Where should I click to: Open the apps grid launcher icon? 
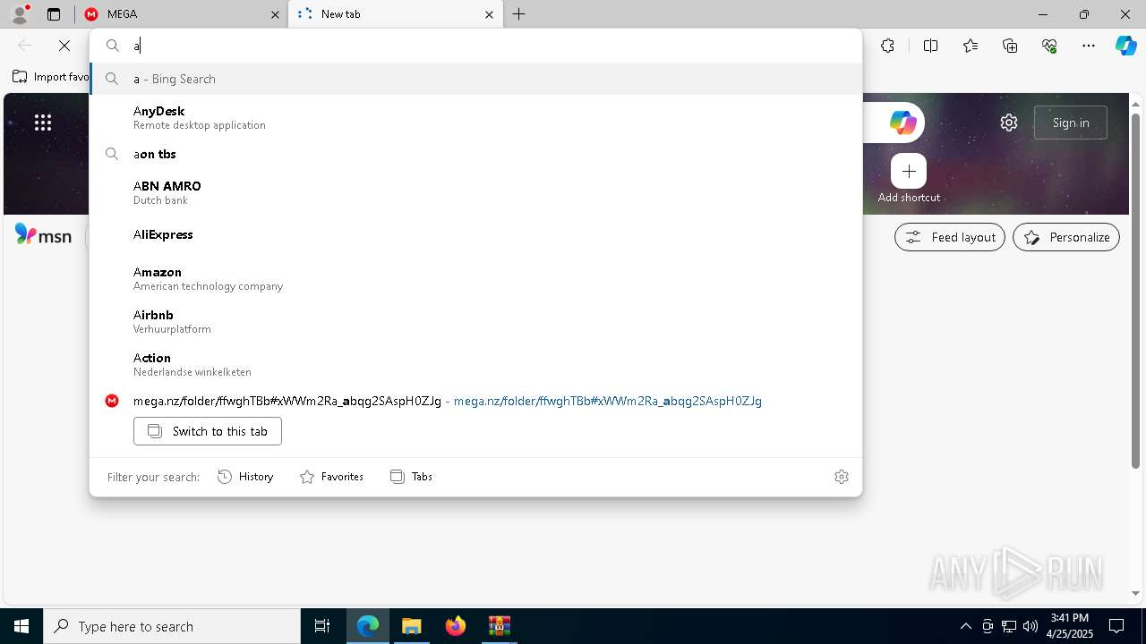(43, 123)
